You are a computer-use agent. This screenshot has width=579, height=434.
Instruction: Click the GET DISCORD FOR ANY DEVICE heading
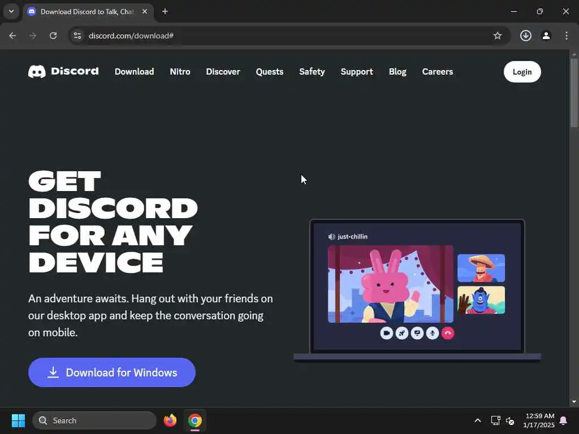pyautogui.click(x=113, y=222)
